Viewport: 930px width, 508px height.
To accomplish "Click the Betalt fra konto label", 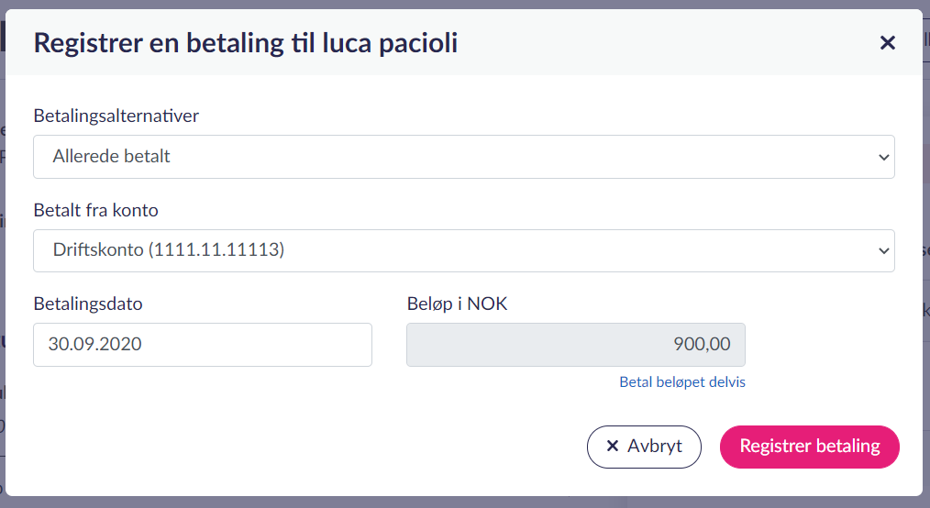I will click(x=96, y=210).
